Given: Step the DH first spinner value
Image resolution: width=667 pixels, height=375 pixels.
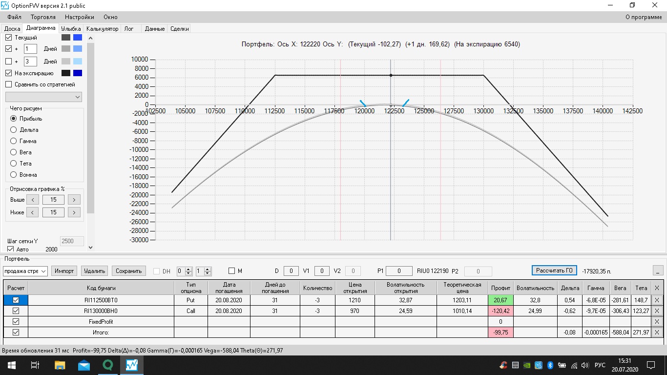Looking at the screenshot, I should 188,271.
